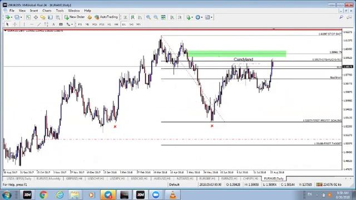
Task: Open the Charts menu
Action: click(47, 11)
